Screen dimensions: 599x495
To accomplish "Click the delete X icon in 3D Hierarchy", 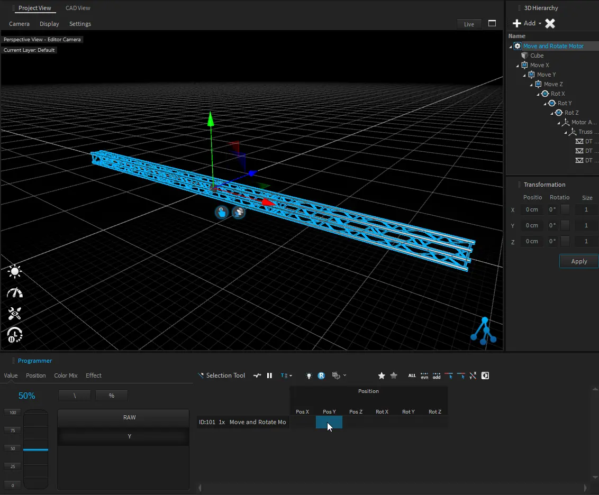I will 550,23.
